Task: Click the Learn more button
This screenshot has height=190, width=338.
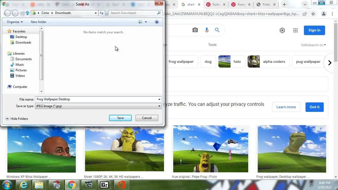Action: tap(286, 107)
